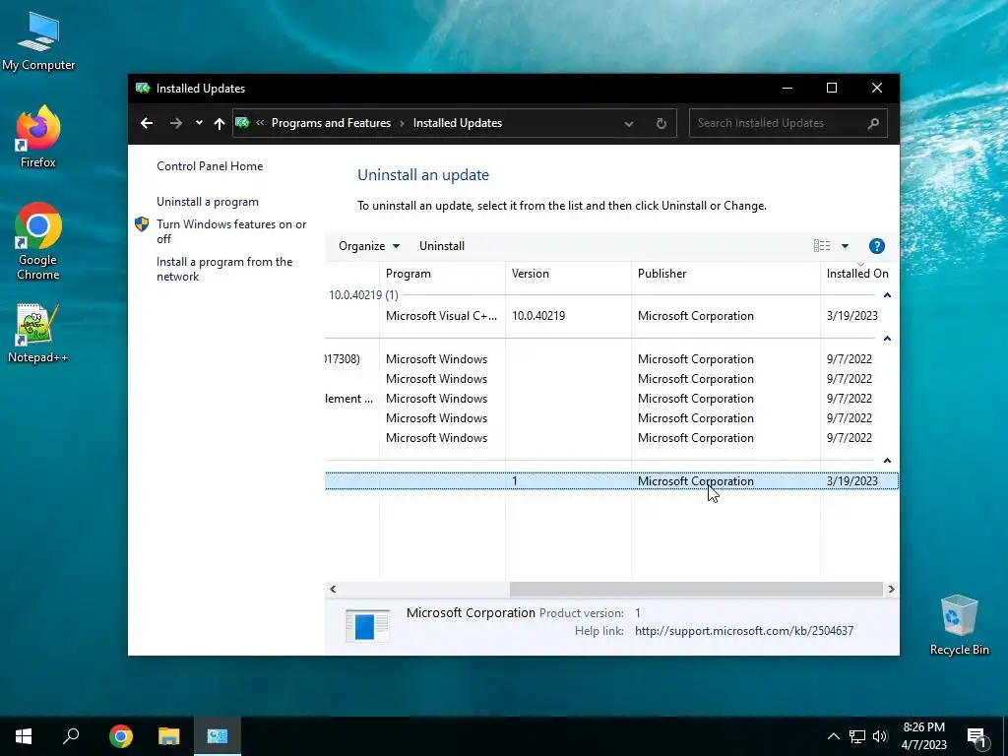Click version 10.0.40219 cell
The height and width of the screenshot is (756, 1008).
(538, 316)
